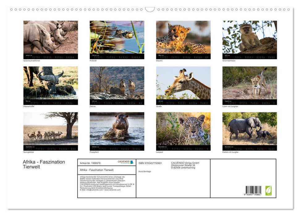The height and width of the screenshot is (216, 300).
Task: Click the Gepard cheetah thumbnail
Action: coord(183,37)
